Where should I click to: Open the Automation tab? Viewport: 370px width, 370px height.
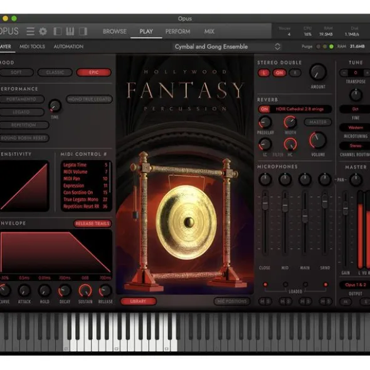pyautogui.click(x=68, y=46)
